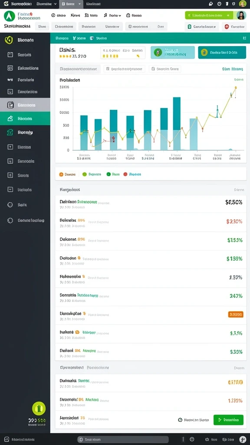The width and height of the screenshot is (250, 445).
Task: Open the dropdown chevron beside second title bar item
Action: click(55, 4)
